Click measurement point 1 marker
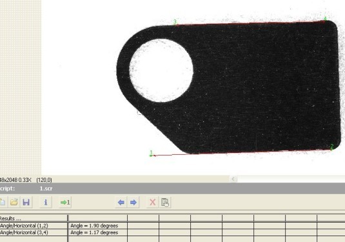This screenshot has height=242, width=345. [151, 156]
